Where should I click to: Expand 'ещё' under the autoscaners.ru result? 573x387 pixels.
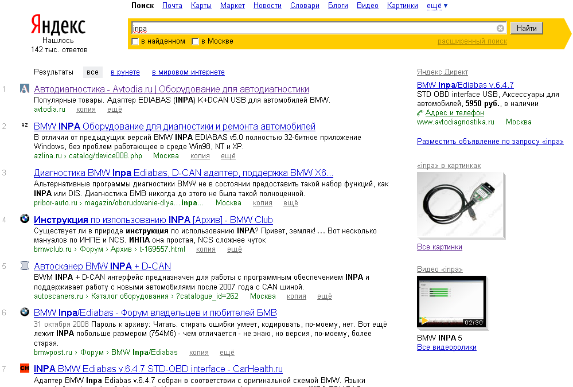[325, 296]
